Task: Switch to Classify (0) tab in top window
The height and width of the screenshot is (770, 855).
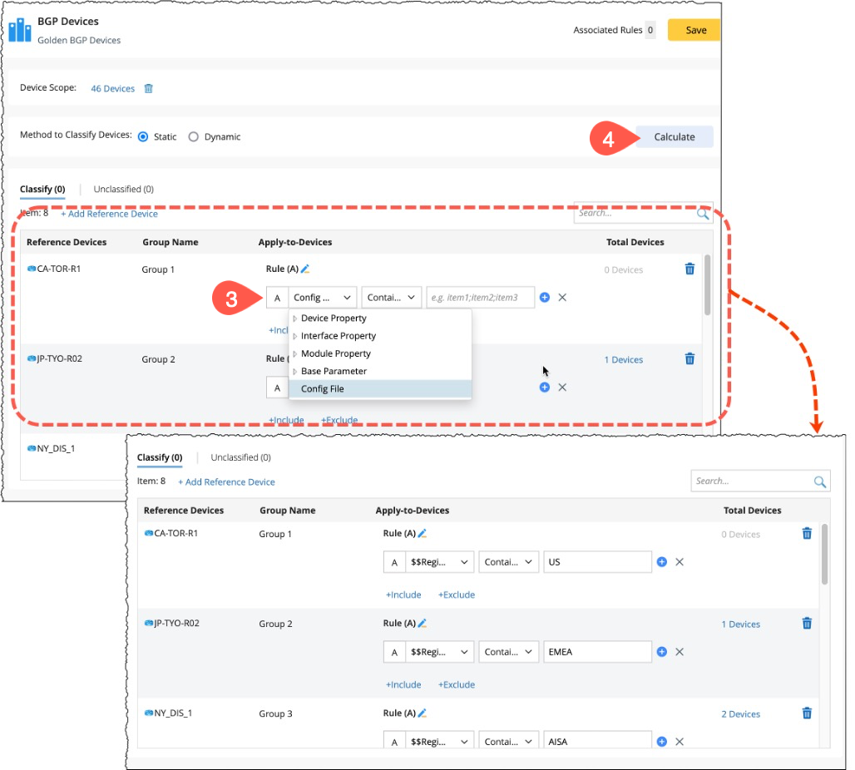Action: point(42,190)
